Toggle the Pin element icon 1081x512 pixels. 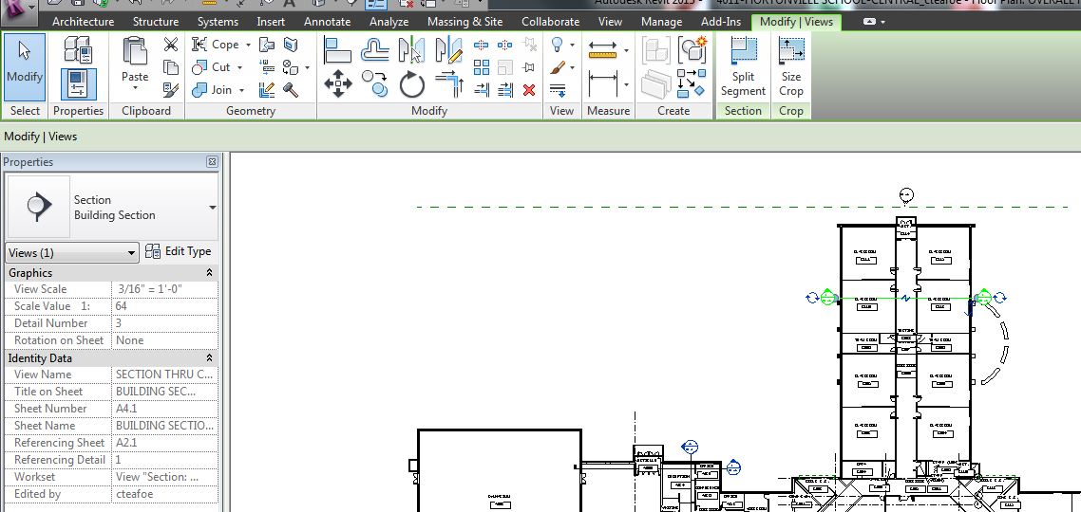[x=529, y=67]
